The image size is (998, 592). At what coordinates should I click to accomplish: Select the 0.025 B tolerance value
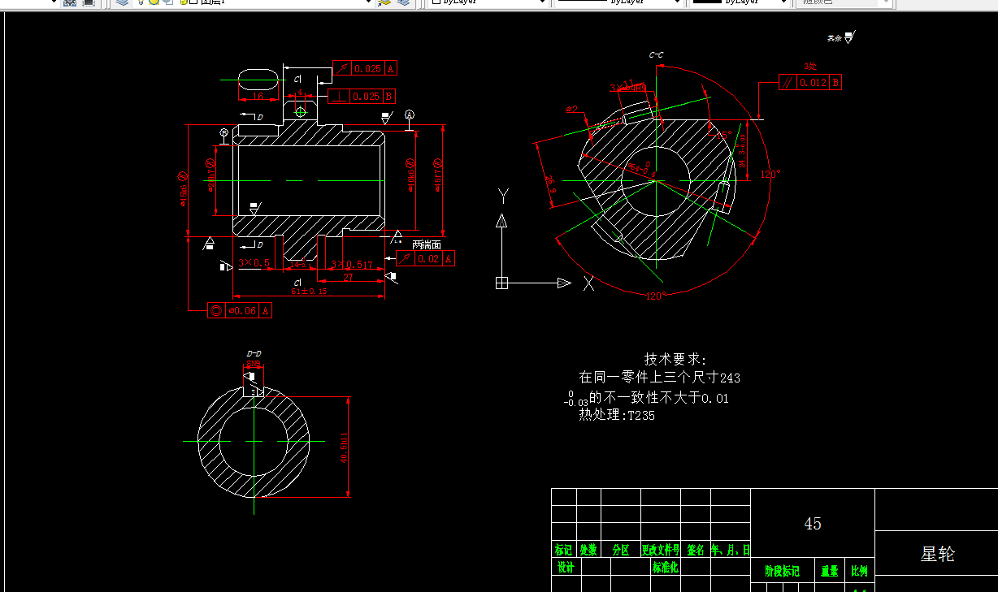[x=366, y=97]
